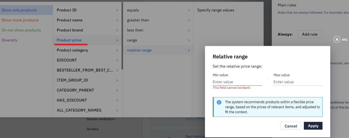This screenshot has width=349, height=138.
Task: Expand chevron next to Product brand
Action: point(117,30)
